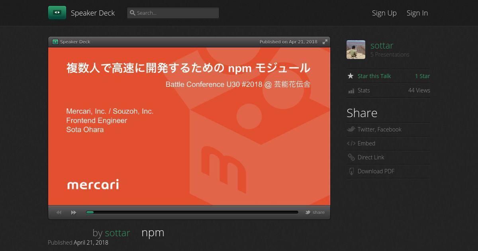
Task: Click the Twitter, Facebook share icon
Action: pyautogui.click(x=351, y=129)
